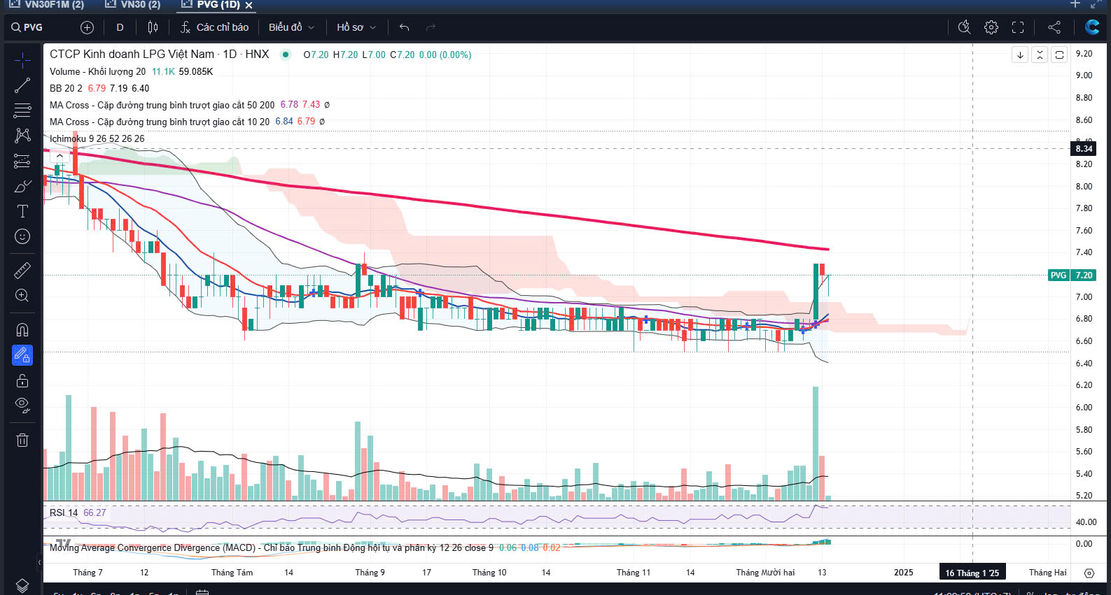
Task: Click the 8.34 price axis label
Action: point(1084,148)
